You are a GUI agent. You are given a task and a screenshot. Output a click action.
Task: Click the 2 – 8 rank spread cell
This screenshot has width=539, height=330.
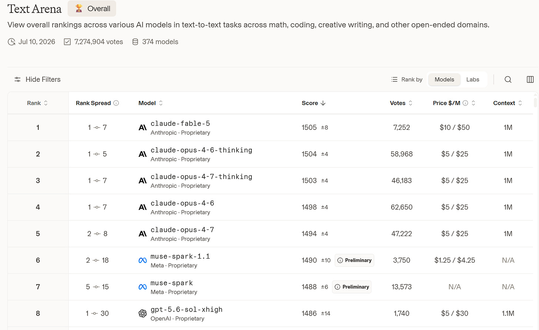point(97,234)
